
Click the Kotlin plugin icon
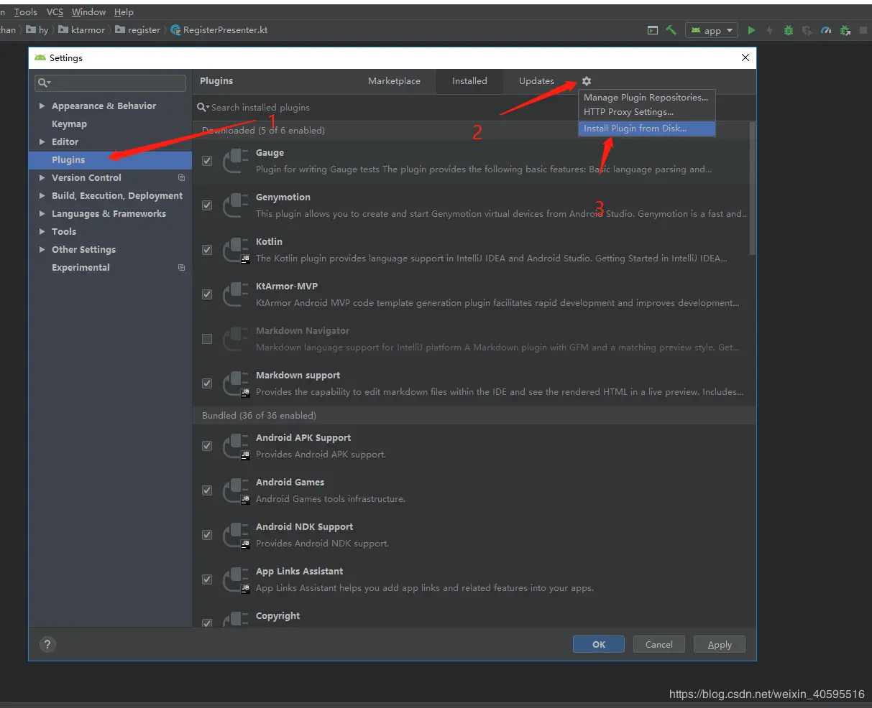(x=236, y=250)
